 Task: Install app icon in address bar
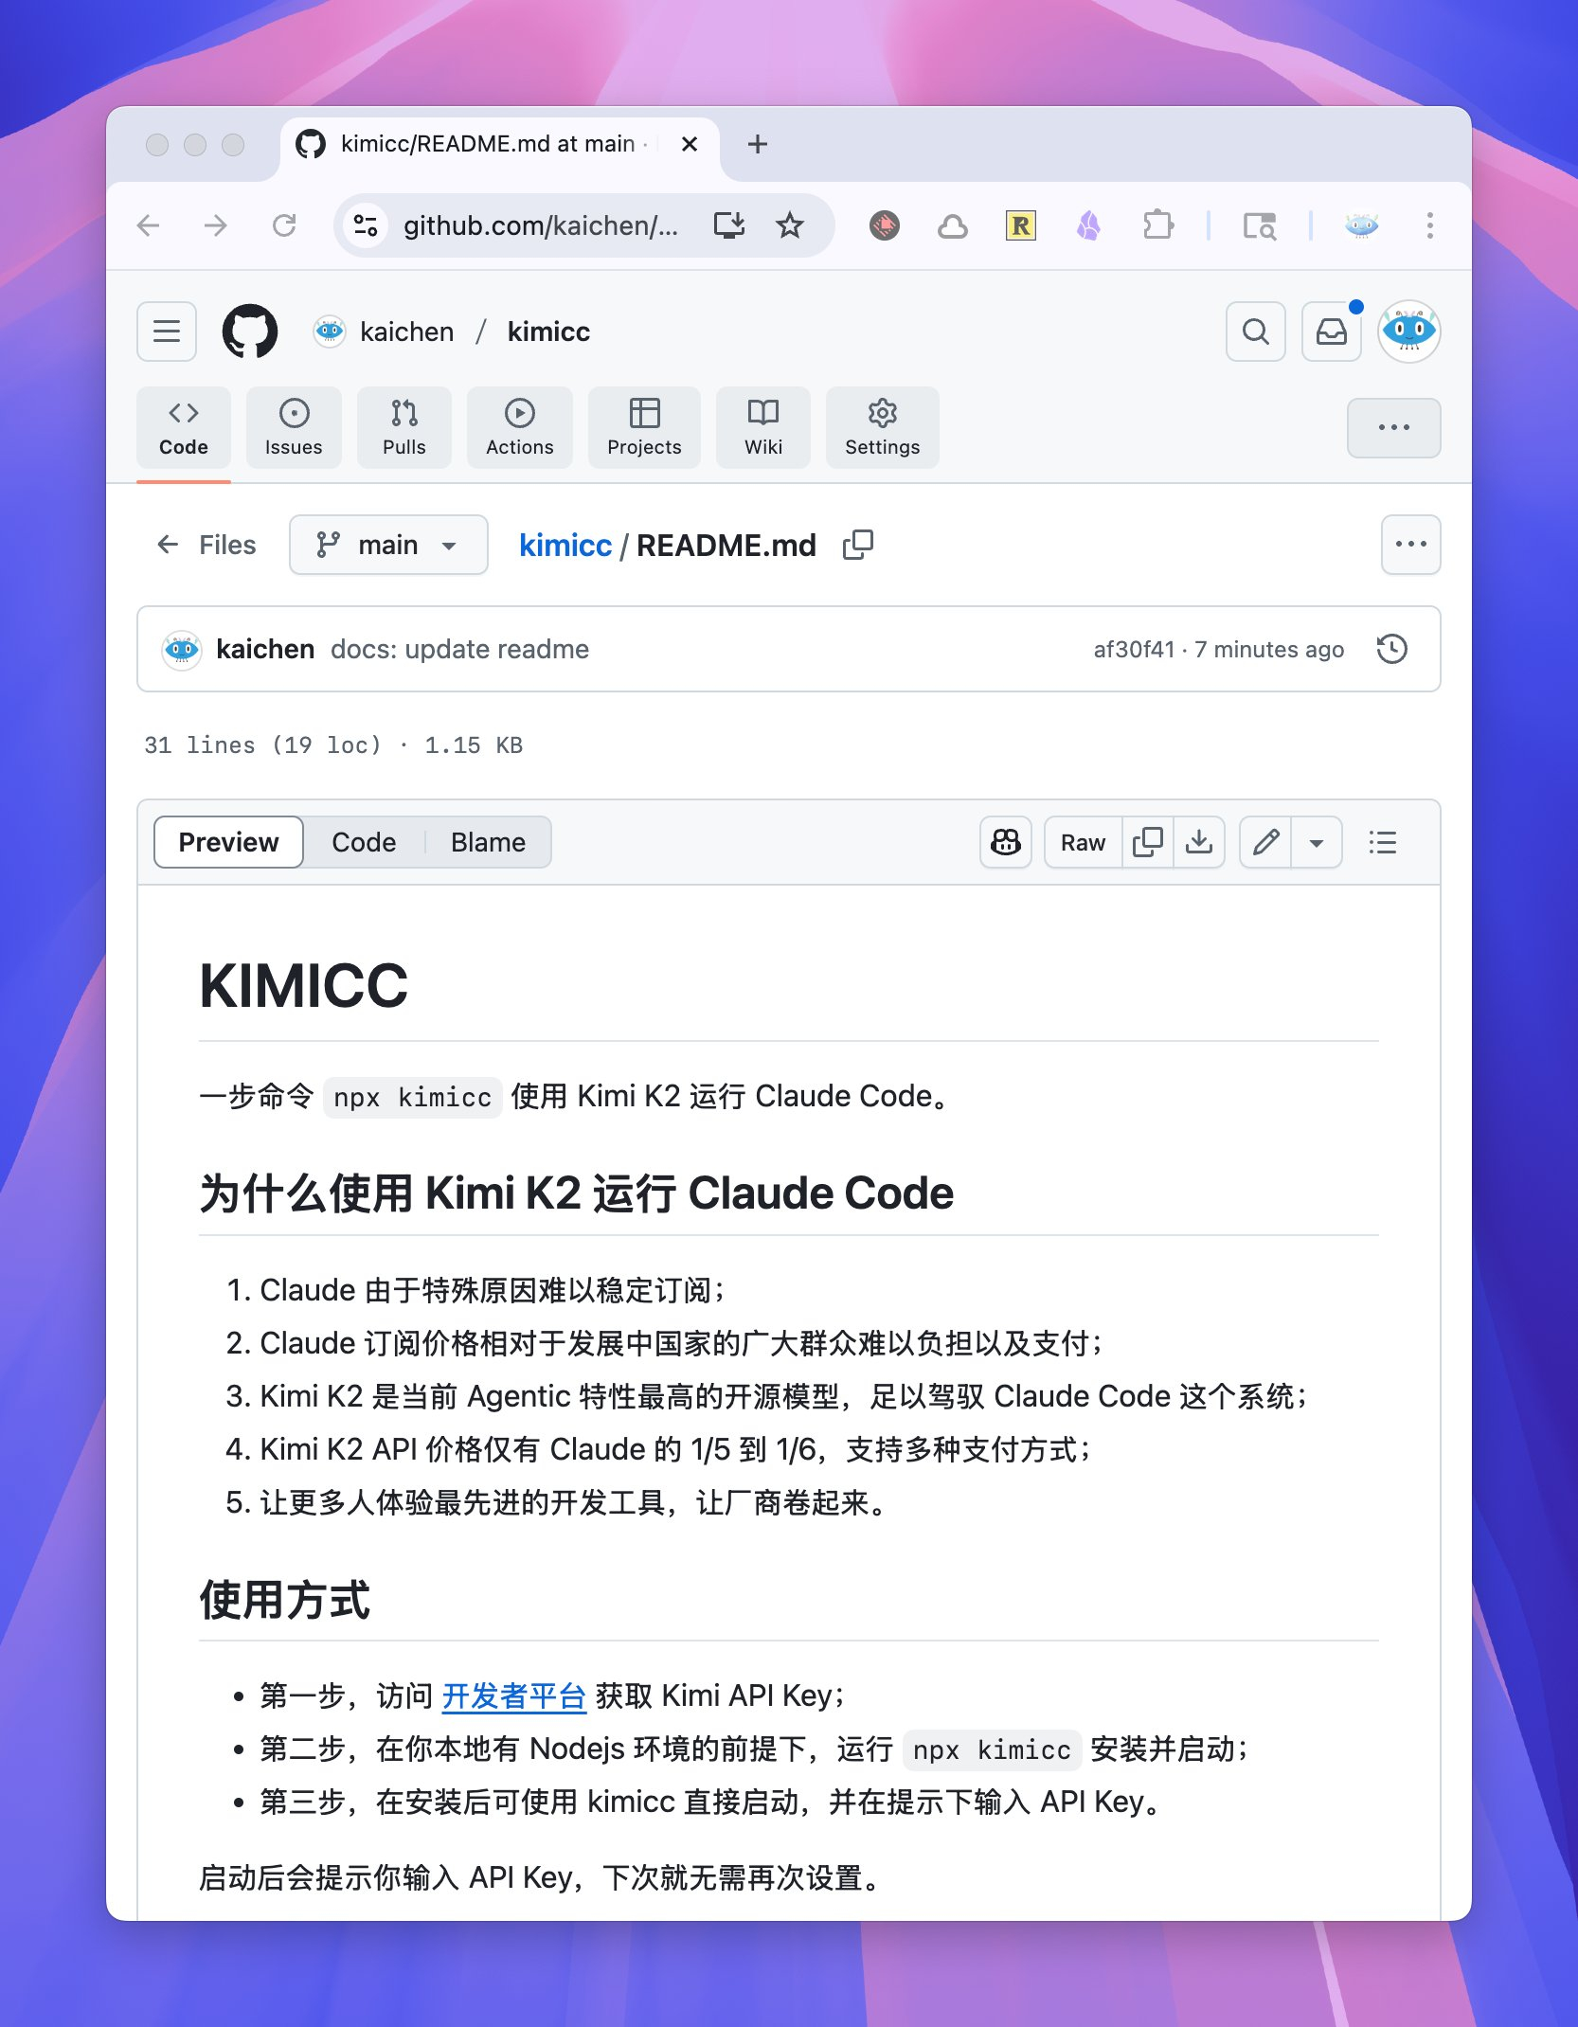(x=729, y=225)
